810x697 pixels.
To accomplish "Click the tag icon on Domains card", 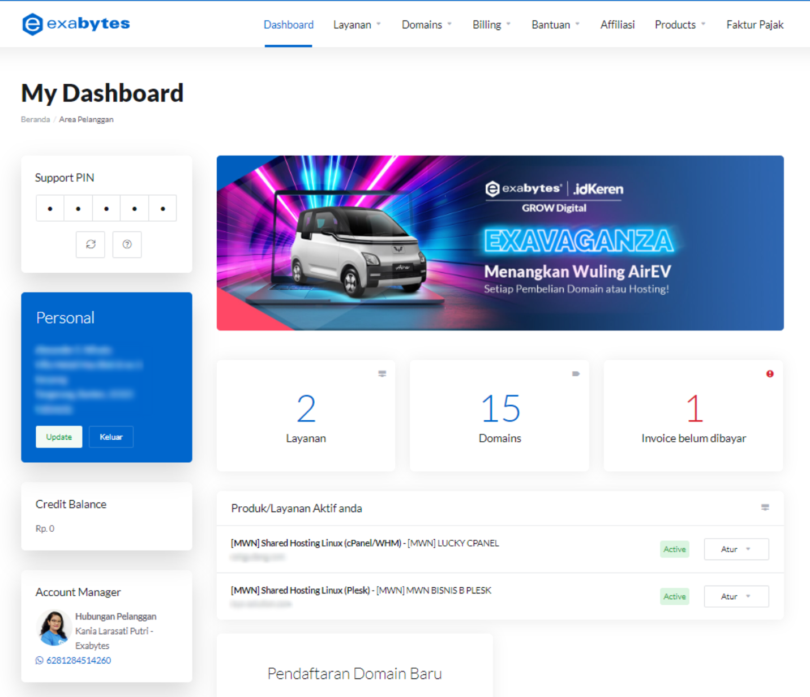I will pos(576,374).
